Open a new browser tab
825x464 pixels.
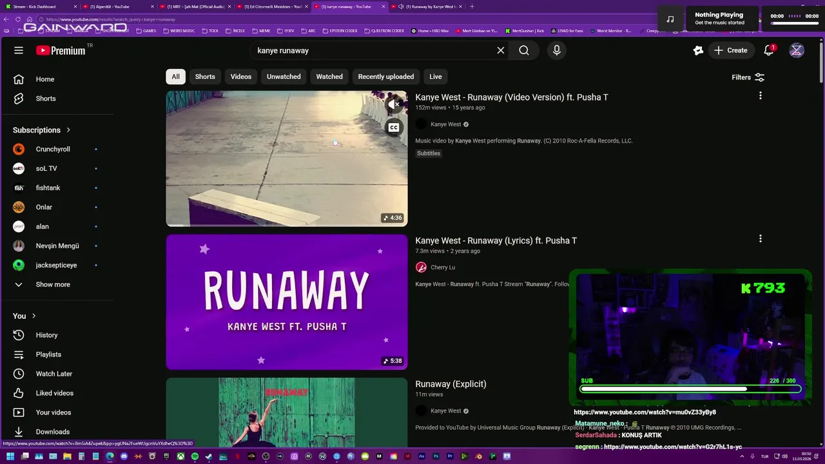click(472, 6)
